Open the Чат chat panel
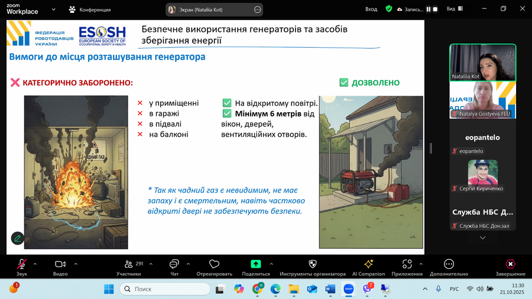The height and width of the screenshot is (299, 532). point(174,264)
